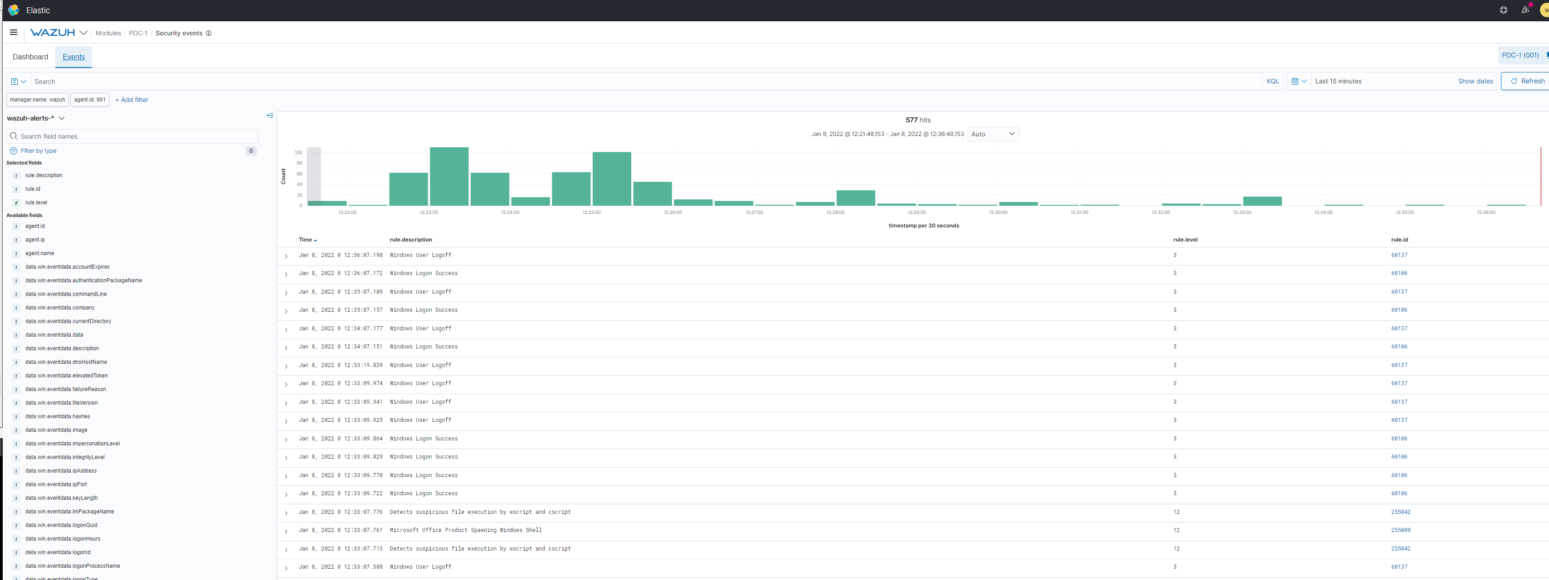Toggle the KQL query language switch
This screenshot has height=580, width=1549.
(1272, 81)
